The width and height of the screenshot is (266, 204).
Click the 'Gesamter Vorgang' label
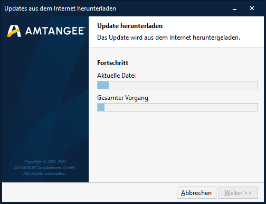[122, 98]
